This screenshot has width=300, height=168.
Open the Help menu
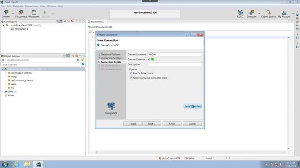point(60,6)
